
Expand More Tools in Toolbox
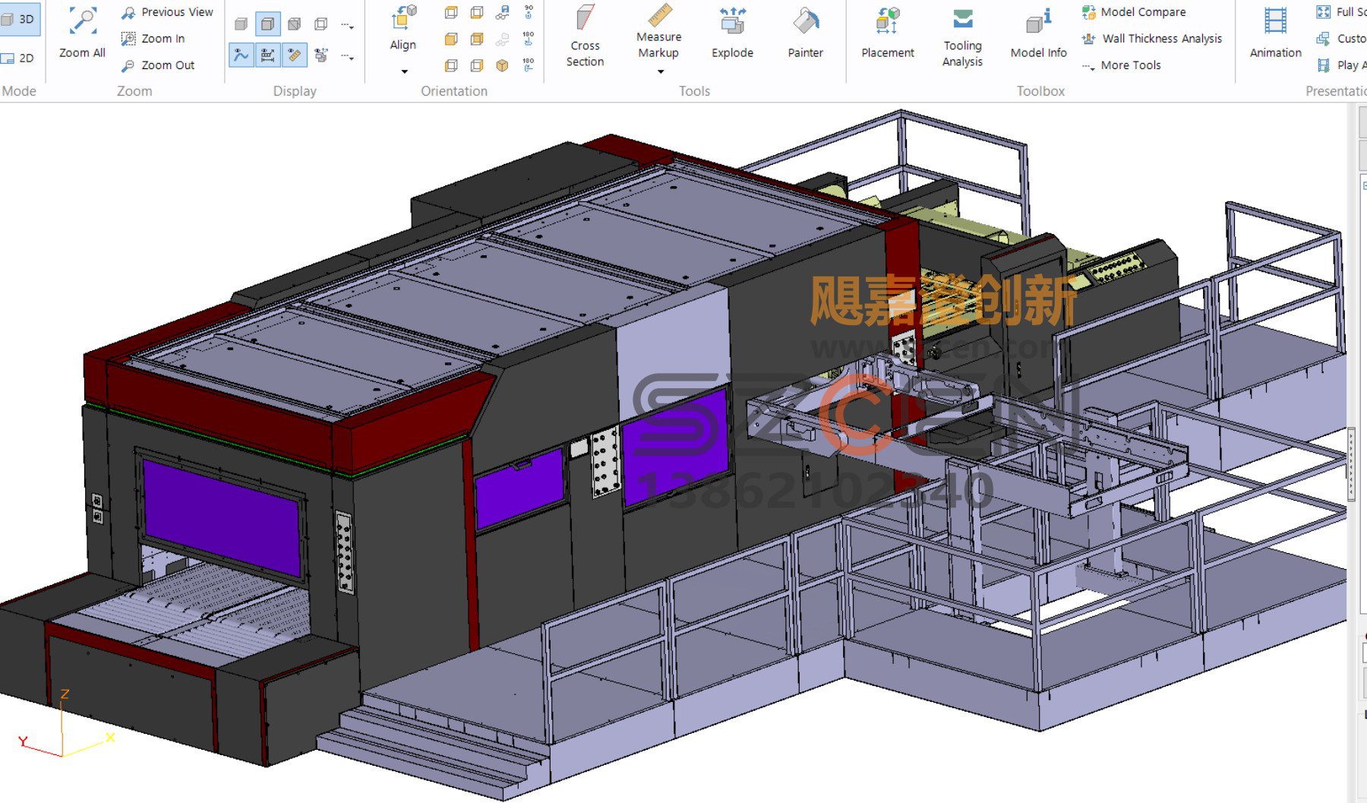1122,65
